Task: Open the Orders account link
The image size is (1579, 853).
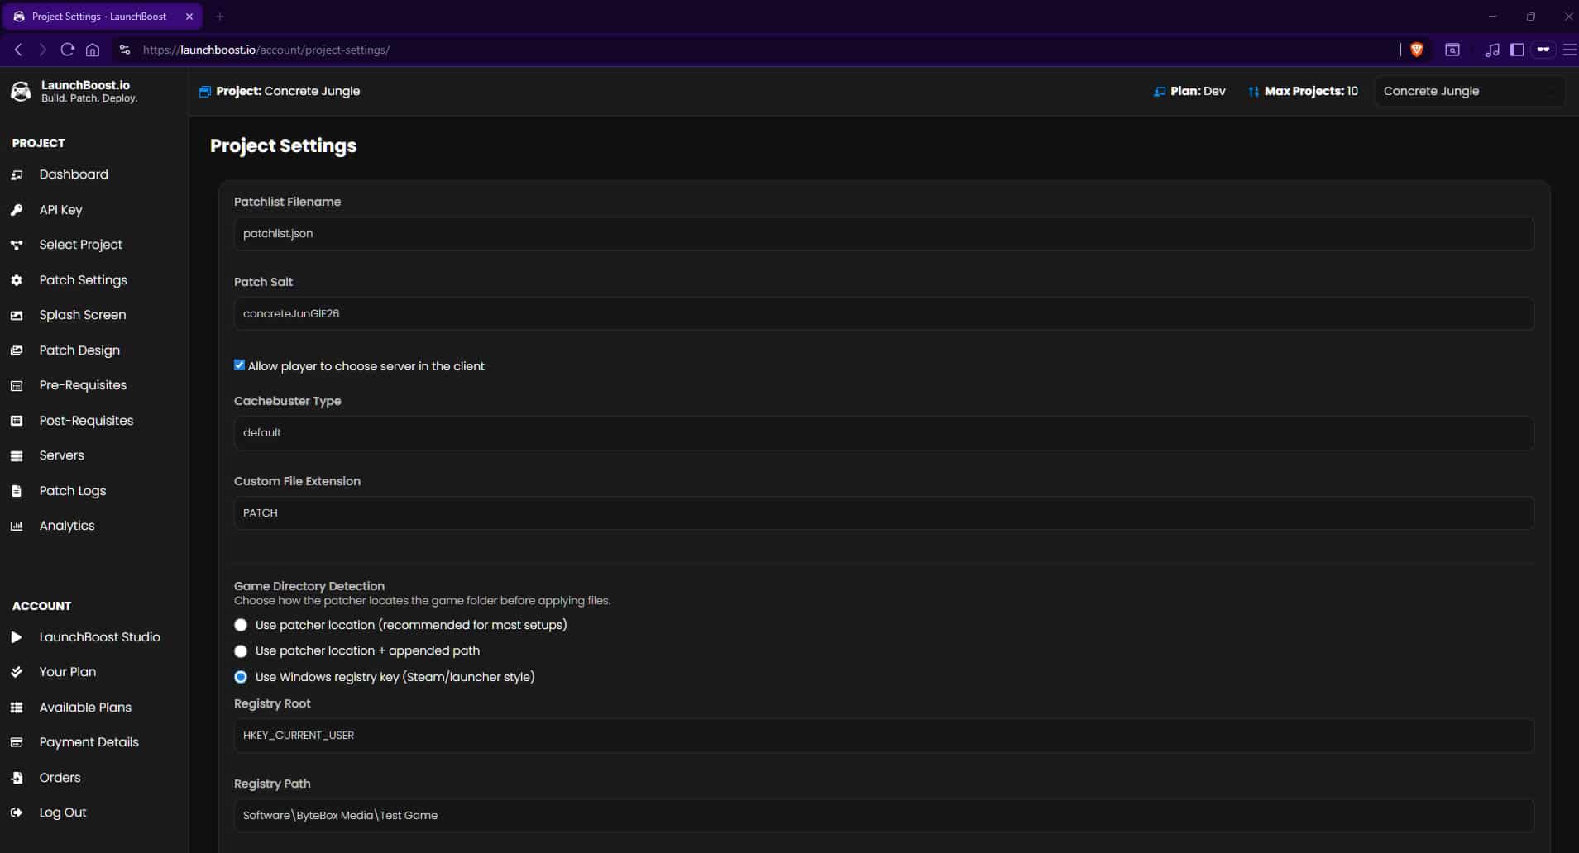Action: [x=60, y=778]
